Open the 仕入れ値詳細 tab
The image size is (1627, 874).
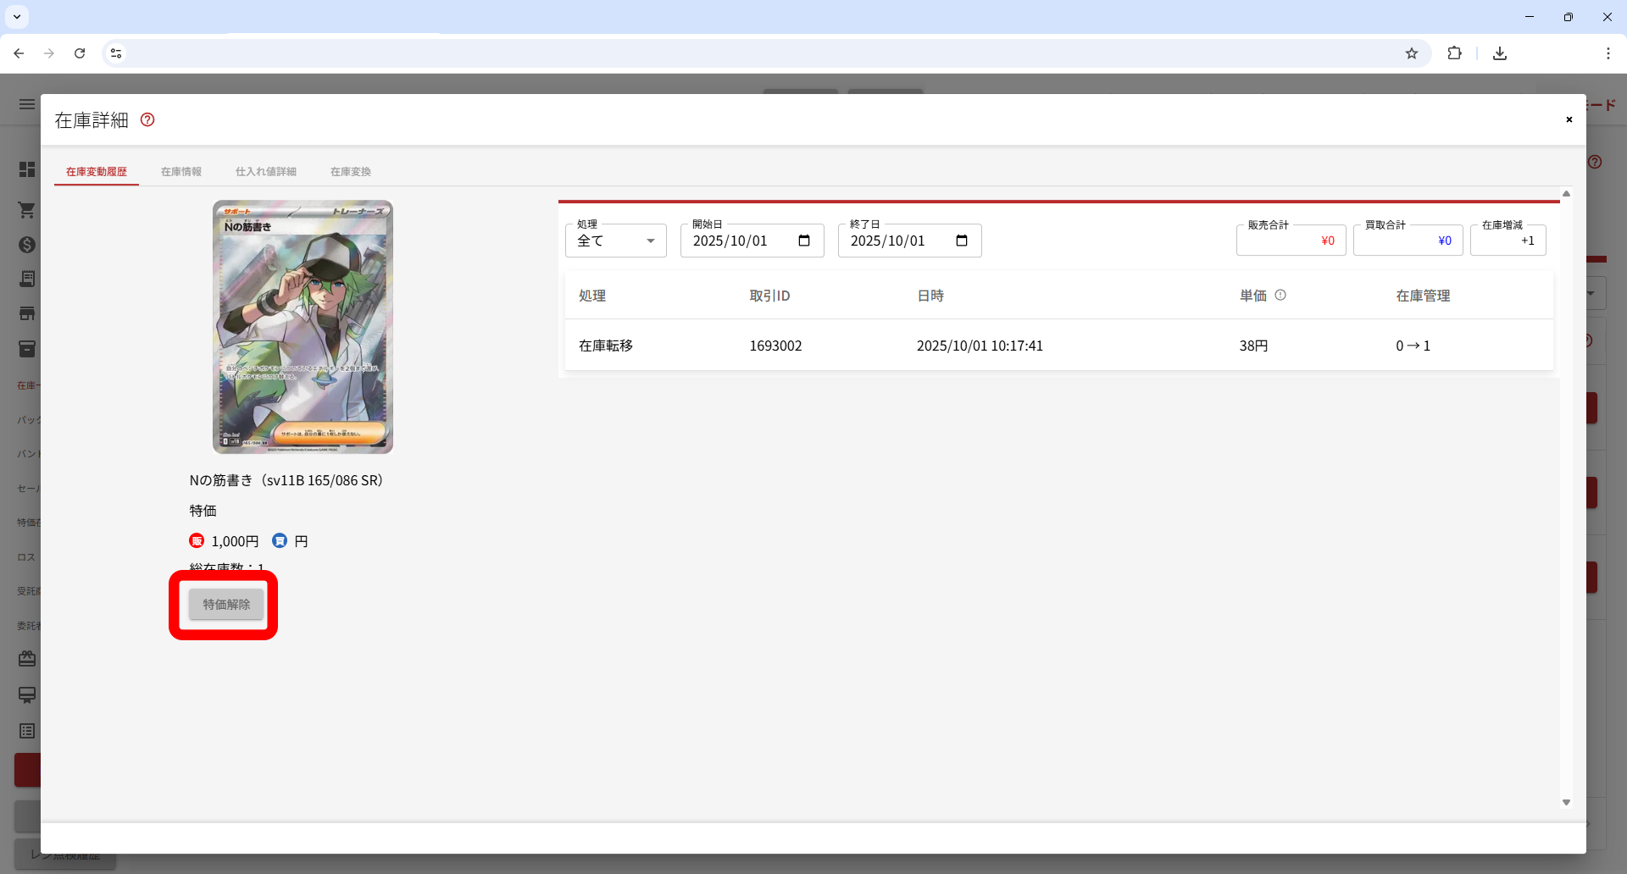[x=266, y=172]
